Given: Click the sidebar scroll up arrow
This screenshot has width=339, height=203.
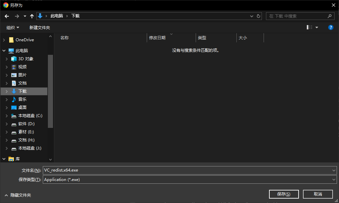Looking at the screenshot, I should (x=50, y=37).
